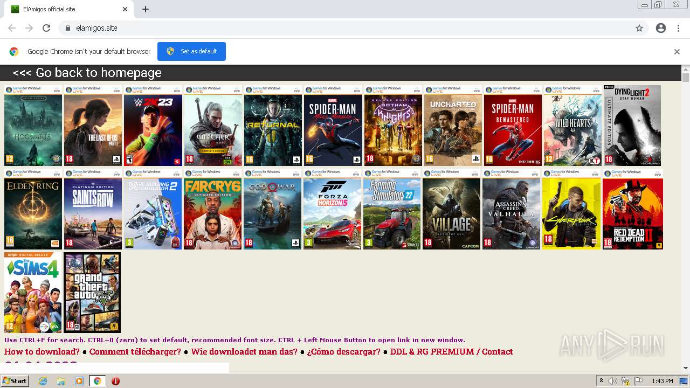
Task: Click Go back to homepage link
Action: click(x=87, y=73)
